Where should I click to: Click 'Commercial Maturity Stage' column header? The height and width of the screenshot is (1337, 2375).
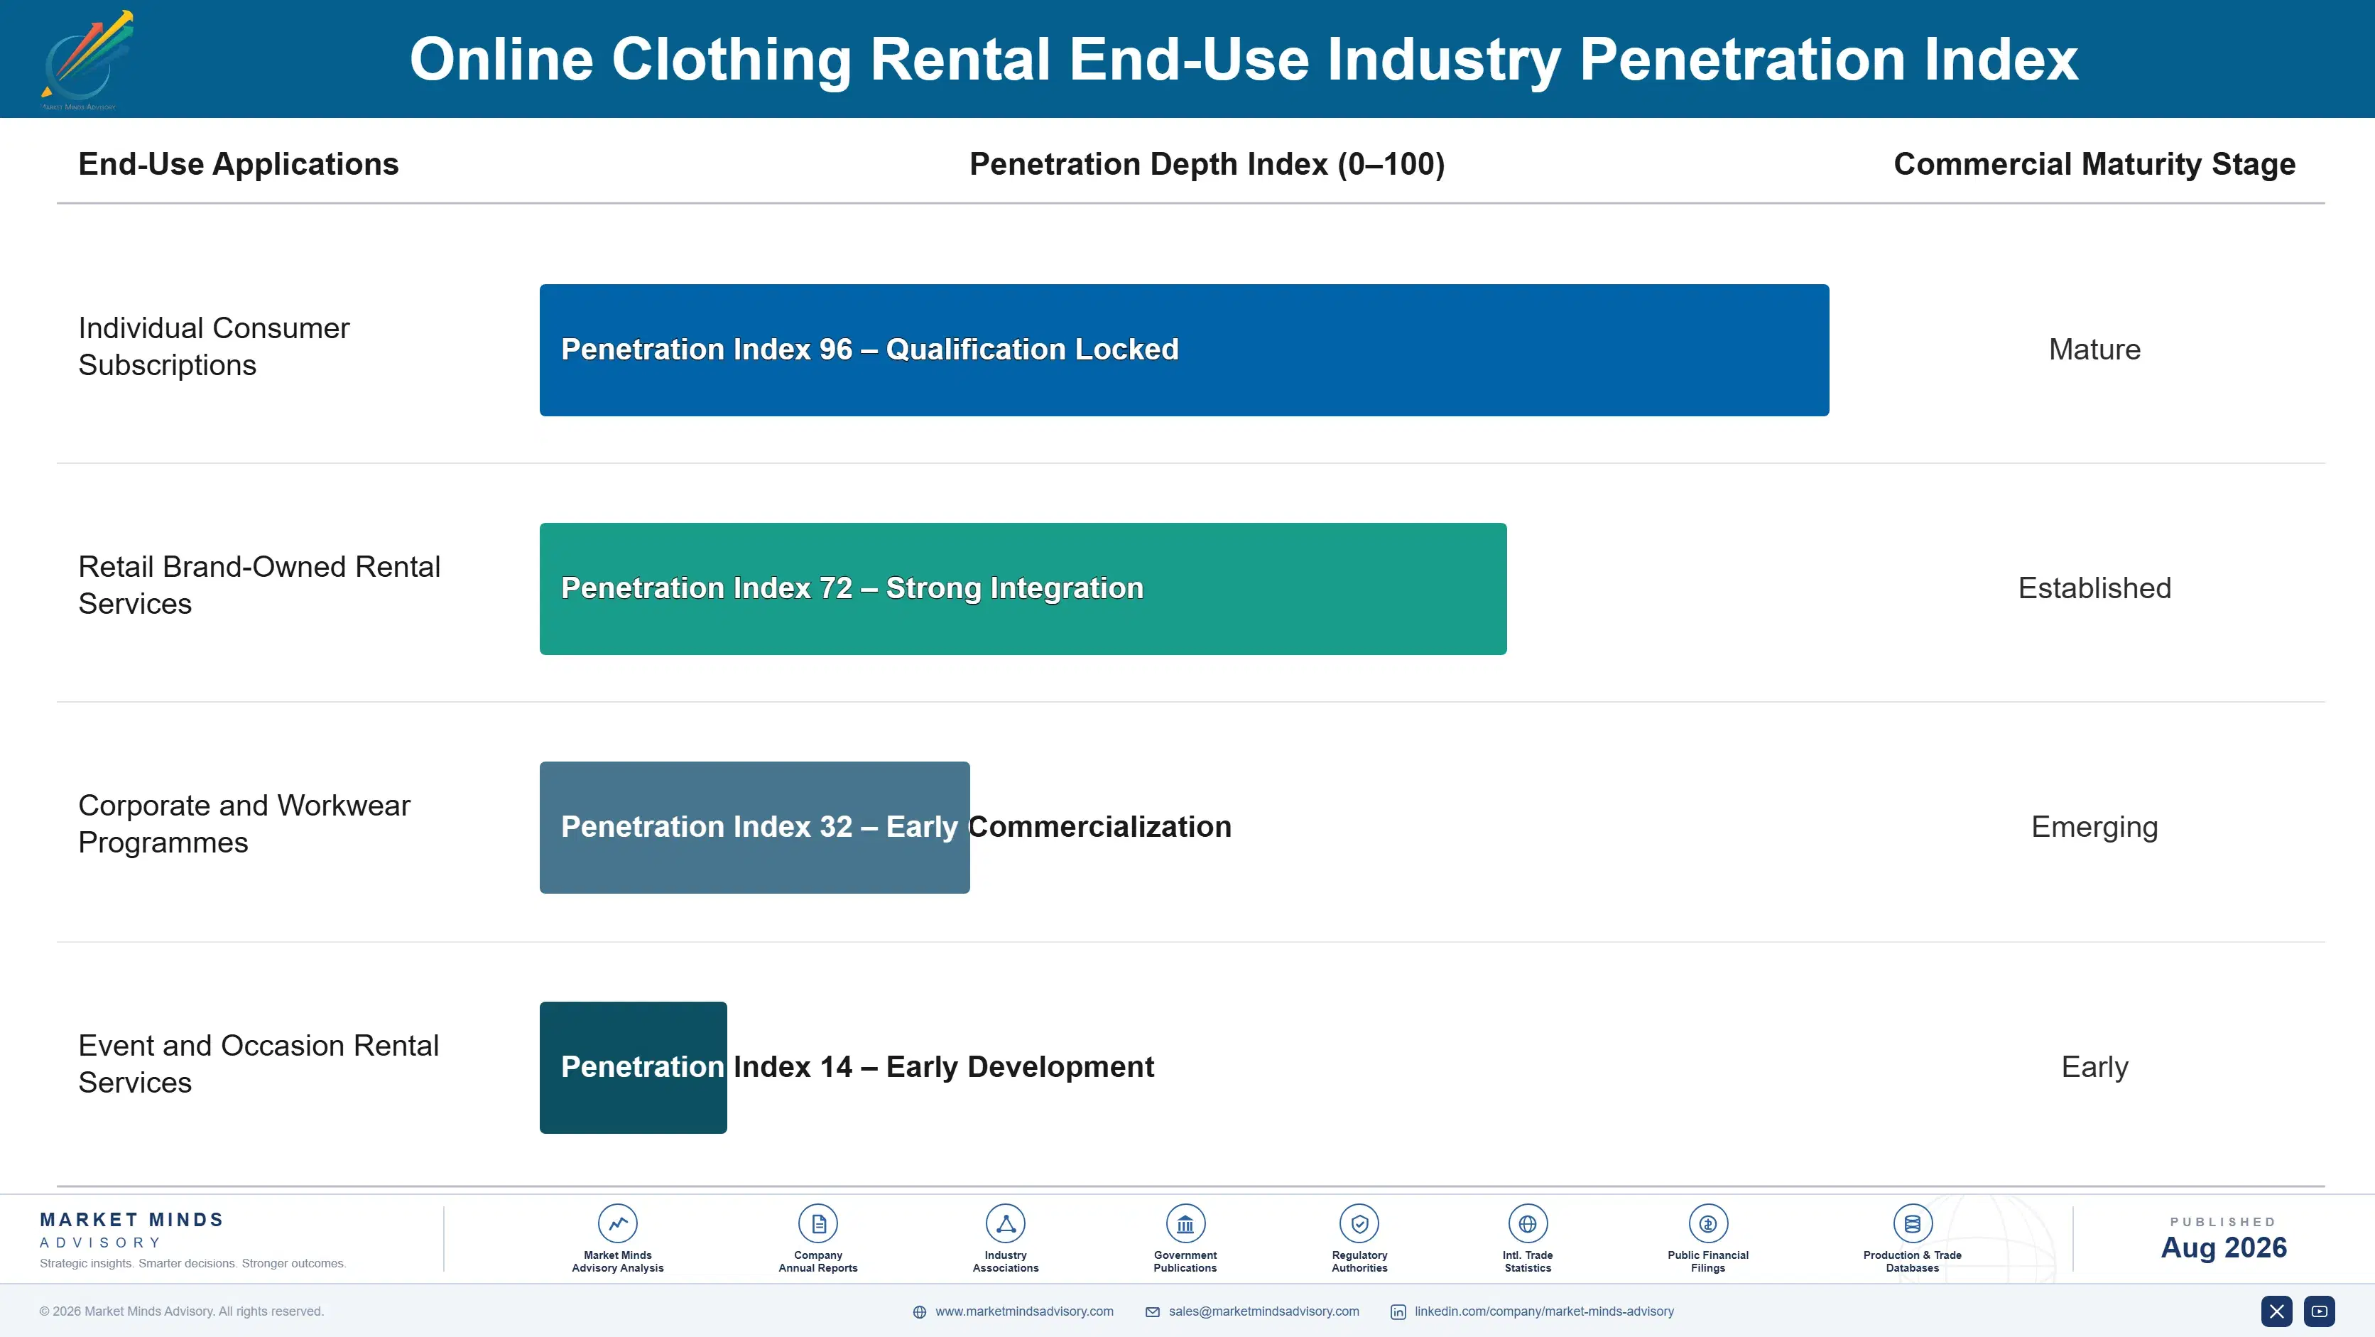tap(2094, 164)
